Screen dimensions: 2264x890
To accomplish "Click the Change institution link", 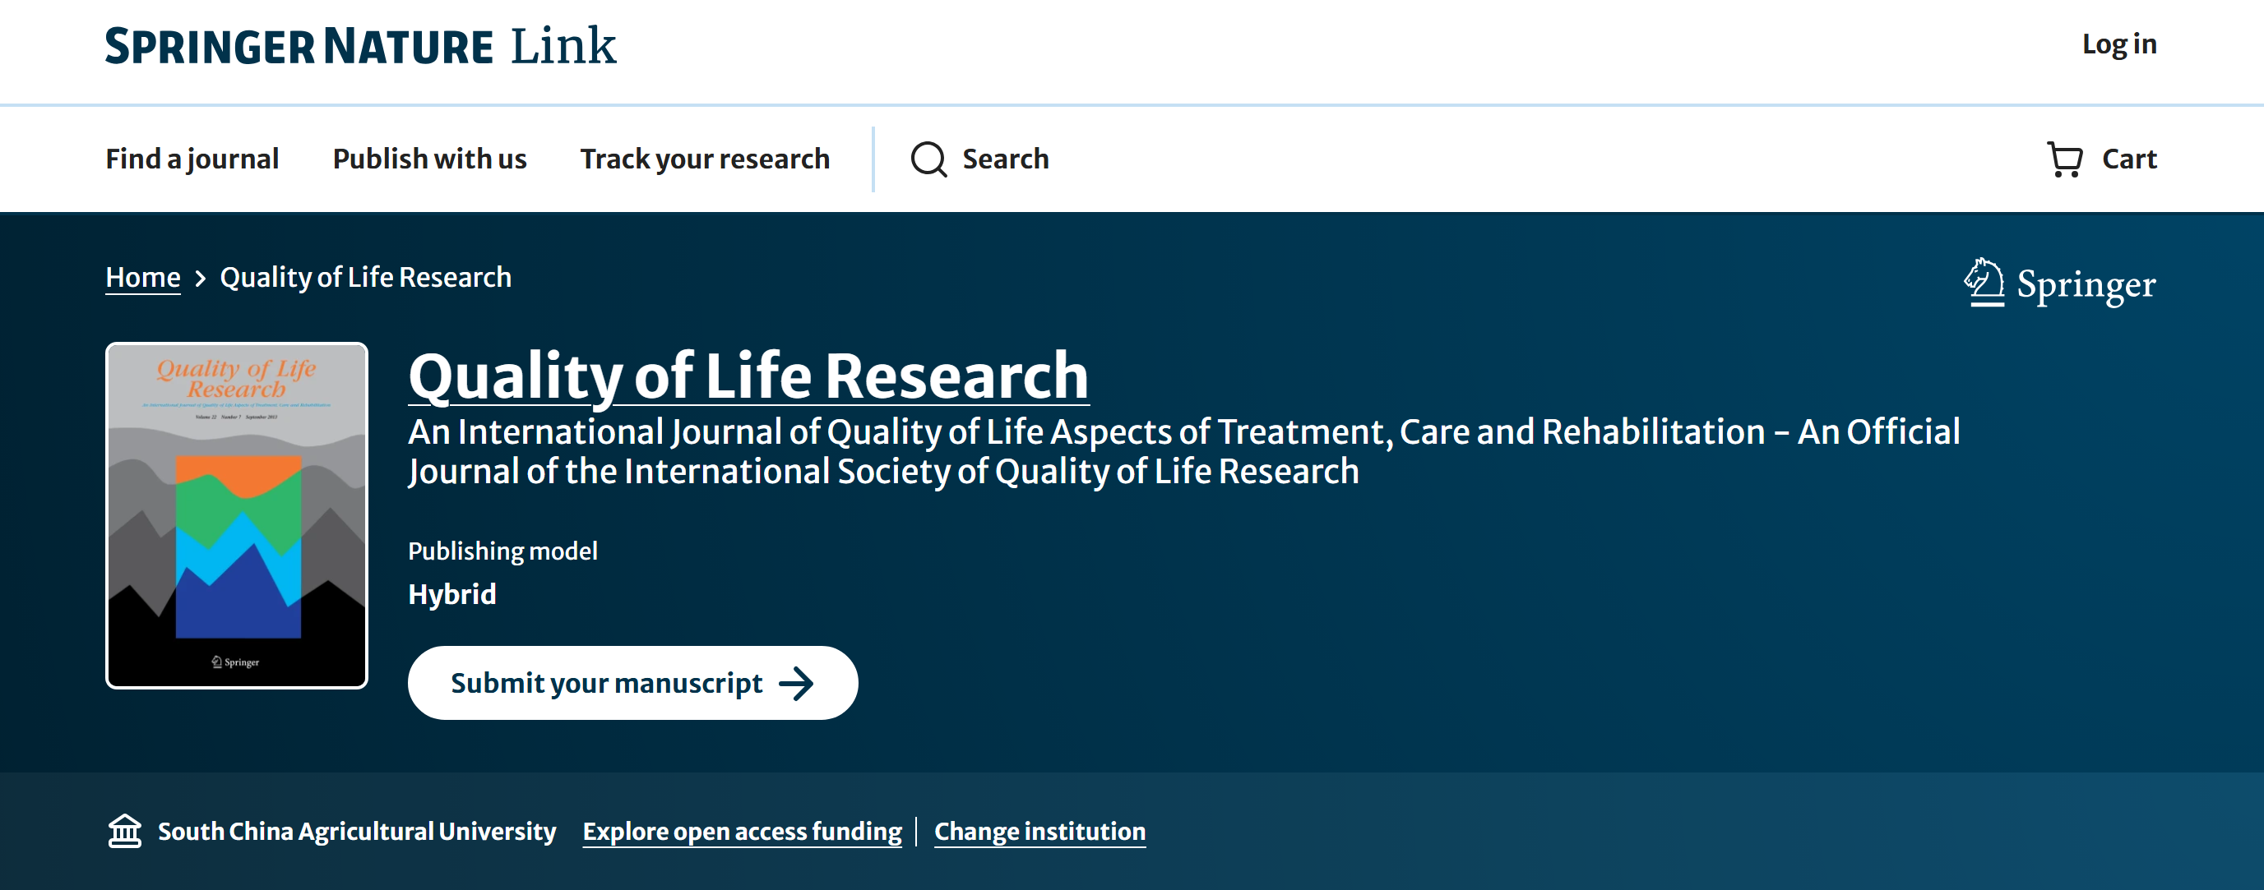I will tap(1039, 831).
